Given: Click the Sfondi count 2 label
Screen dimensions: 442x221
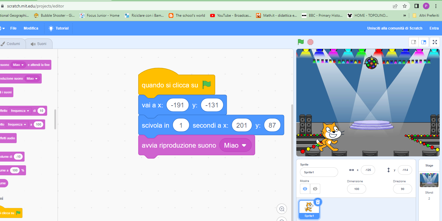Looking at the screenshot, I should click(429, 198).
